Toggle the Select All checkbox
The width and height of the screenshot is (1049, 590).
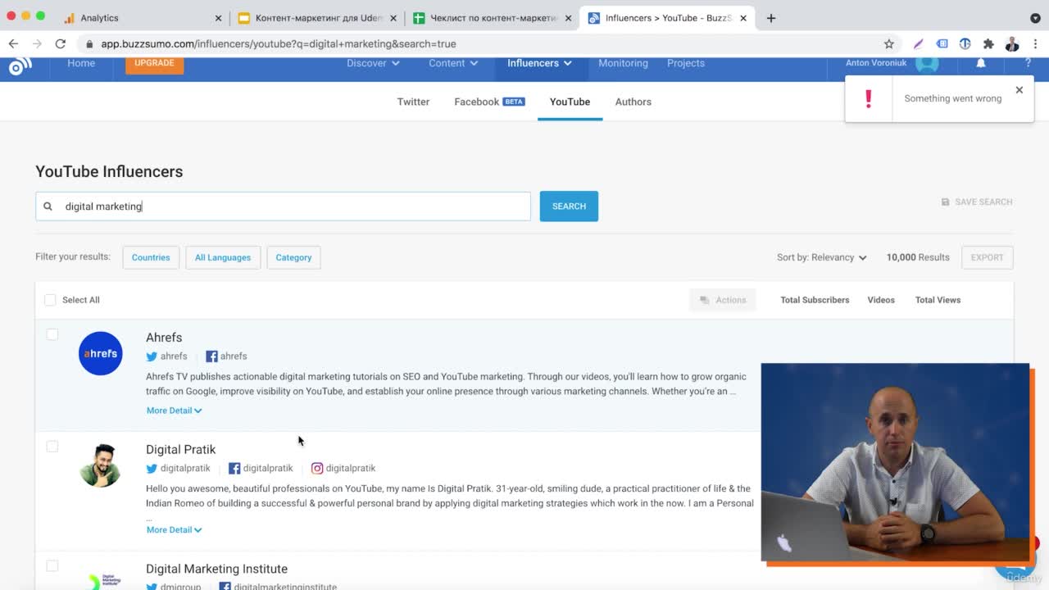[x=50, y=300]
